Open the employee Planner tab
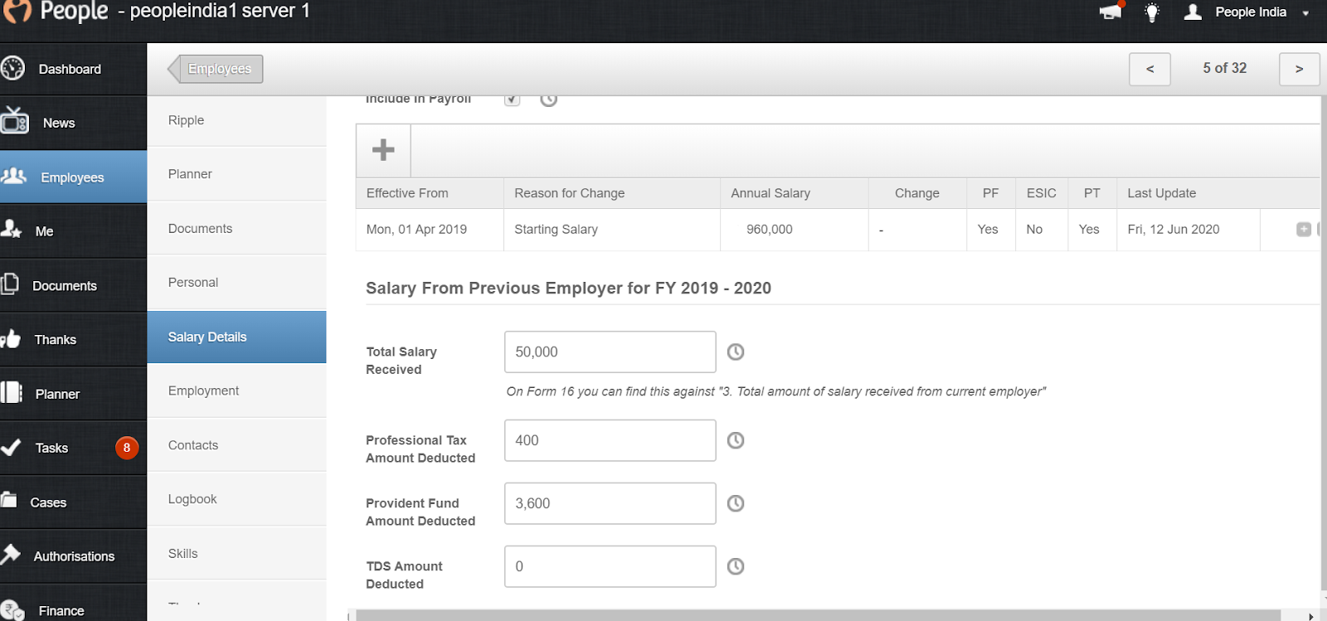Viewport: 1327px width, 621px height. [x=236, y=174]
